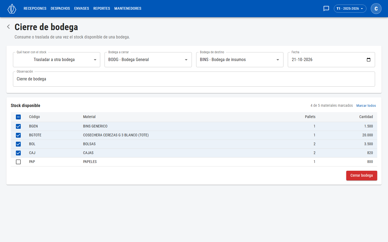Open the Recepciones menu
Image resolution: width=388 pixels, height=242 pixels.
pyautogui.click(x=35, y=9)
